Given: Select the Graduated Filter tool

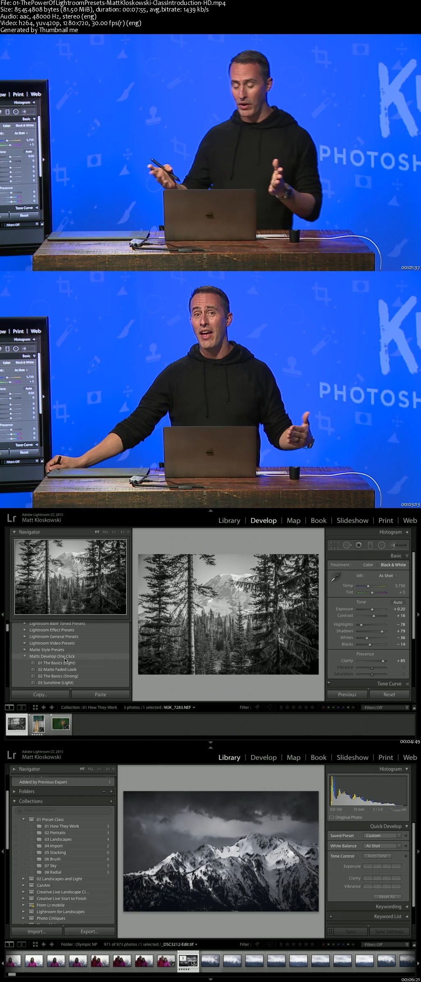Looking at the screenshot, I should (x=370, y=545).
